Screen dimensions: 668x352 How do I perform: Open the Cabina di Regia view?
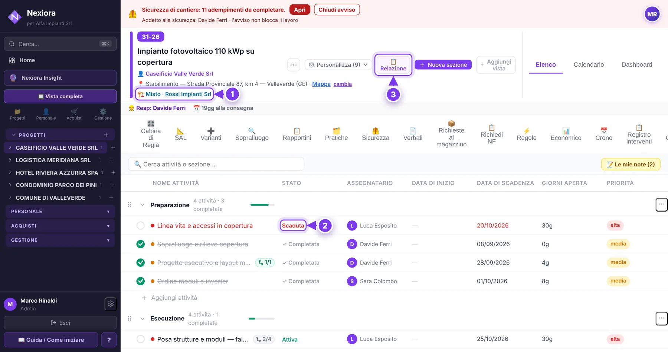151,134
